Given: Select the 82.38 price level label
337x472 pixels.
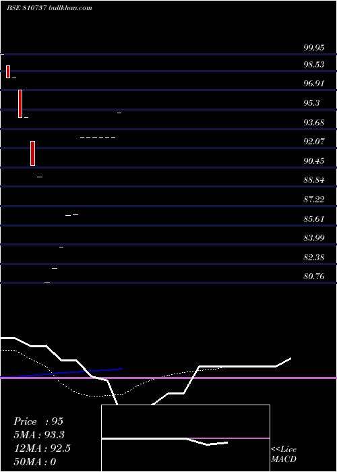Looking at the screenshot, I should (314, 258).
